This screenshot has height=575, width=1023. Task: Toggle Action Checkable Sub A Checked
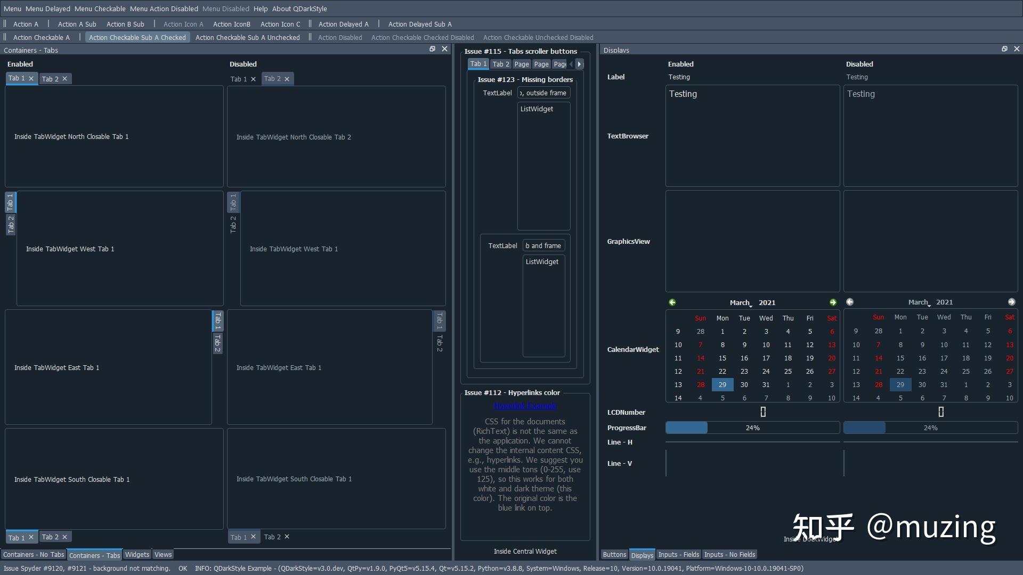(137, 38)
